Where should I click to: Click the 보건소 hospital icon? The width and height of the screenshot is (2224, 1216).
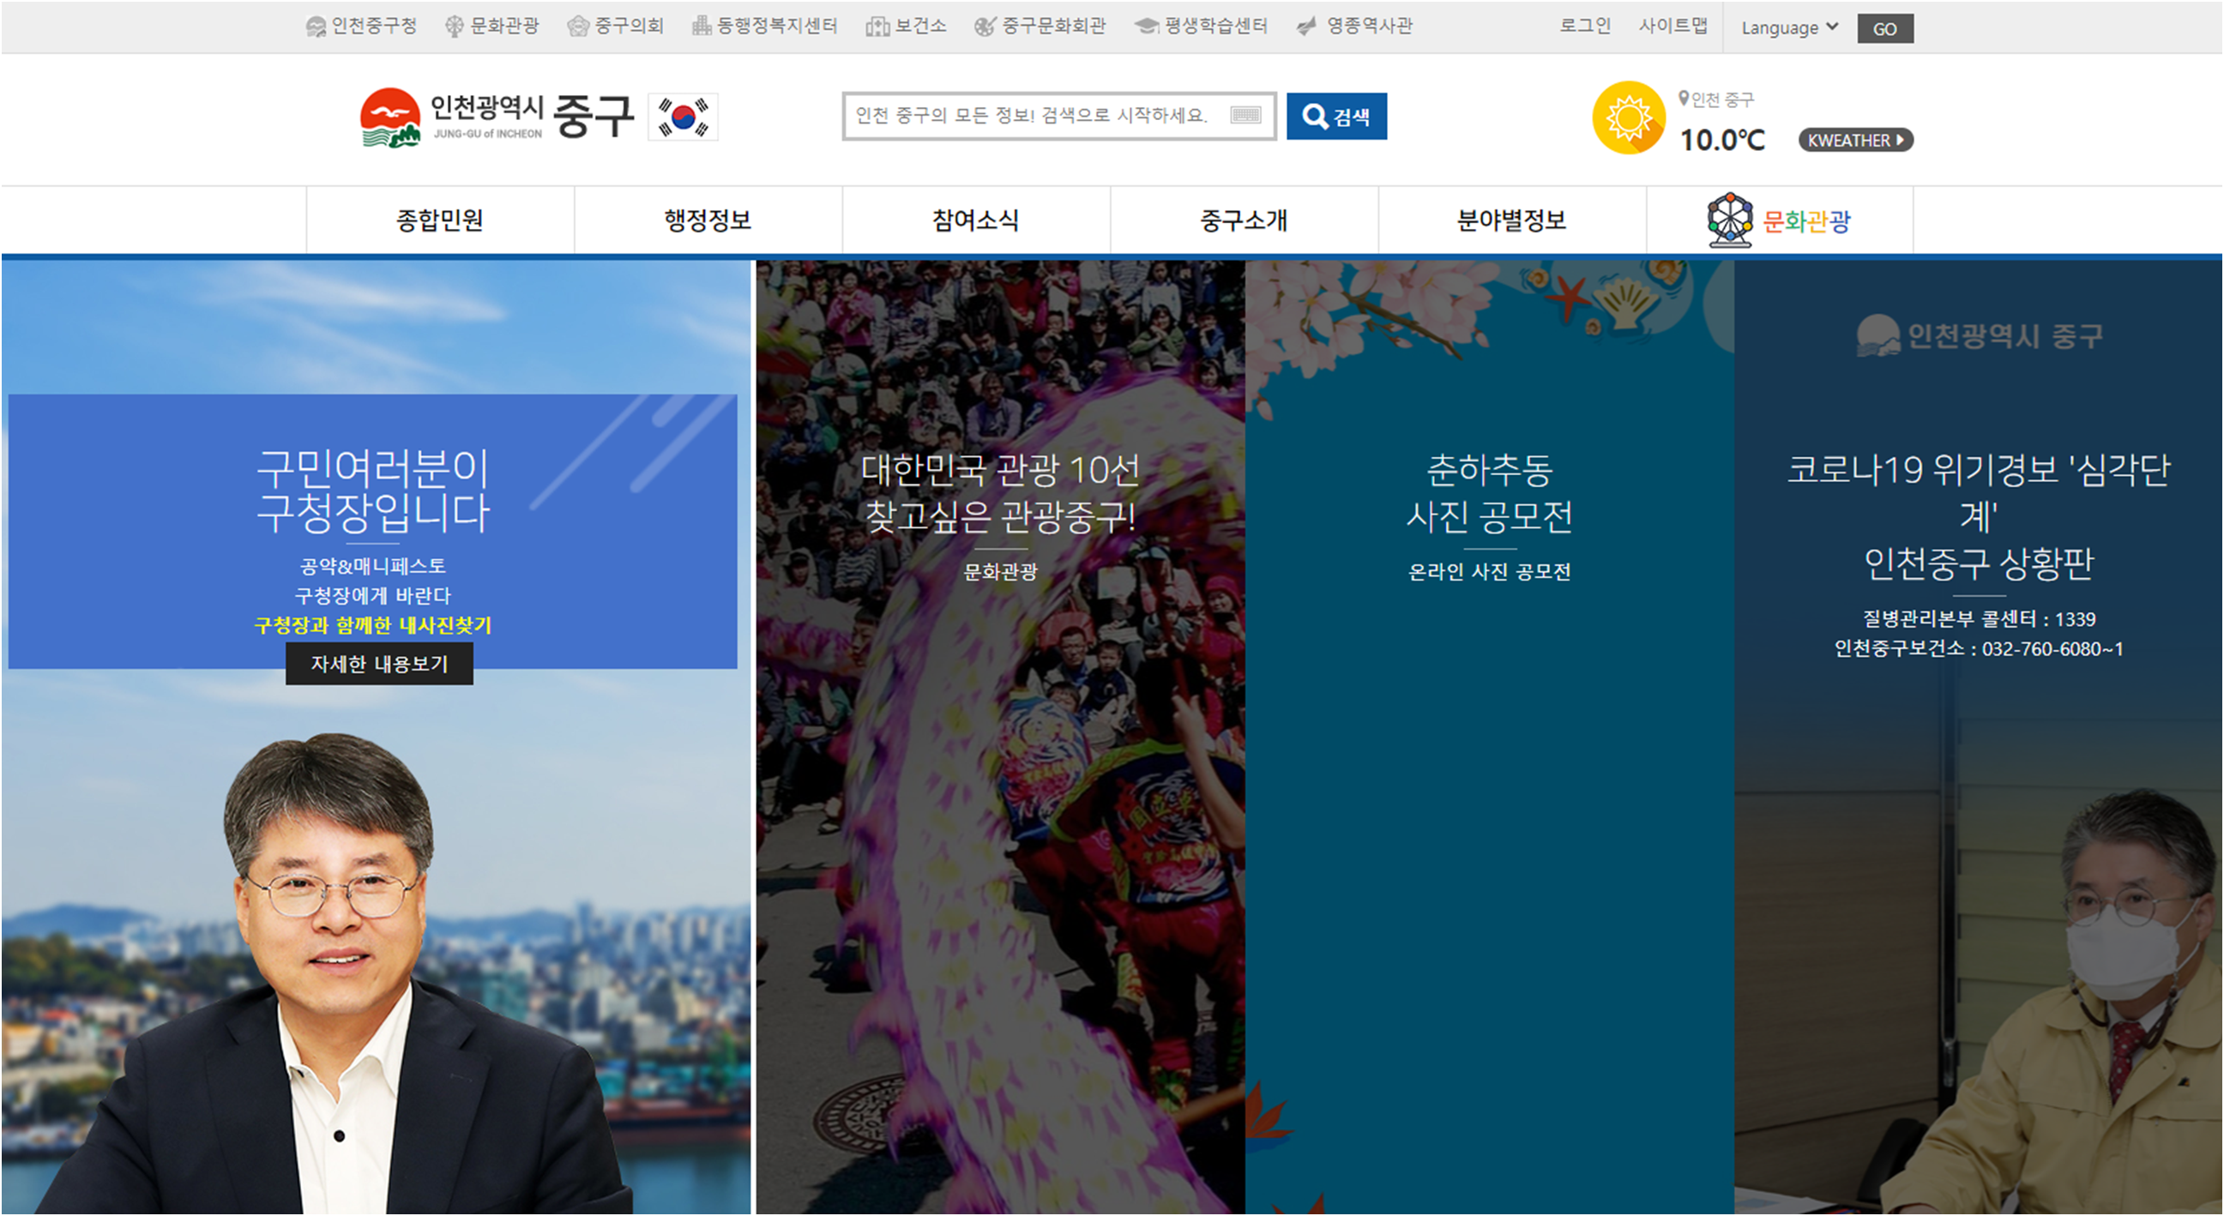(877, 27)
